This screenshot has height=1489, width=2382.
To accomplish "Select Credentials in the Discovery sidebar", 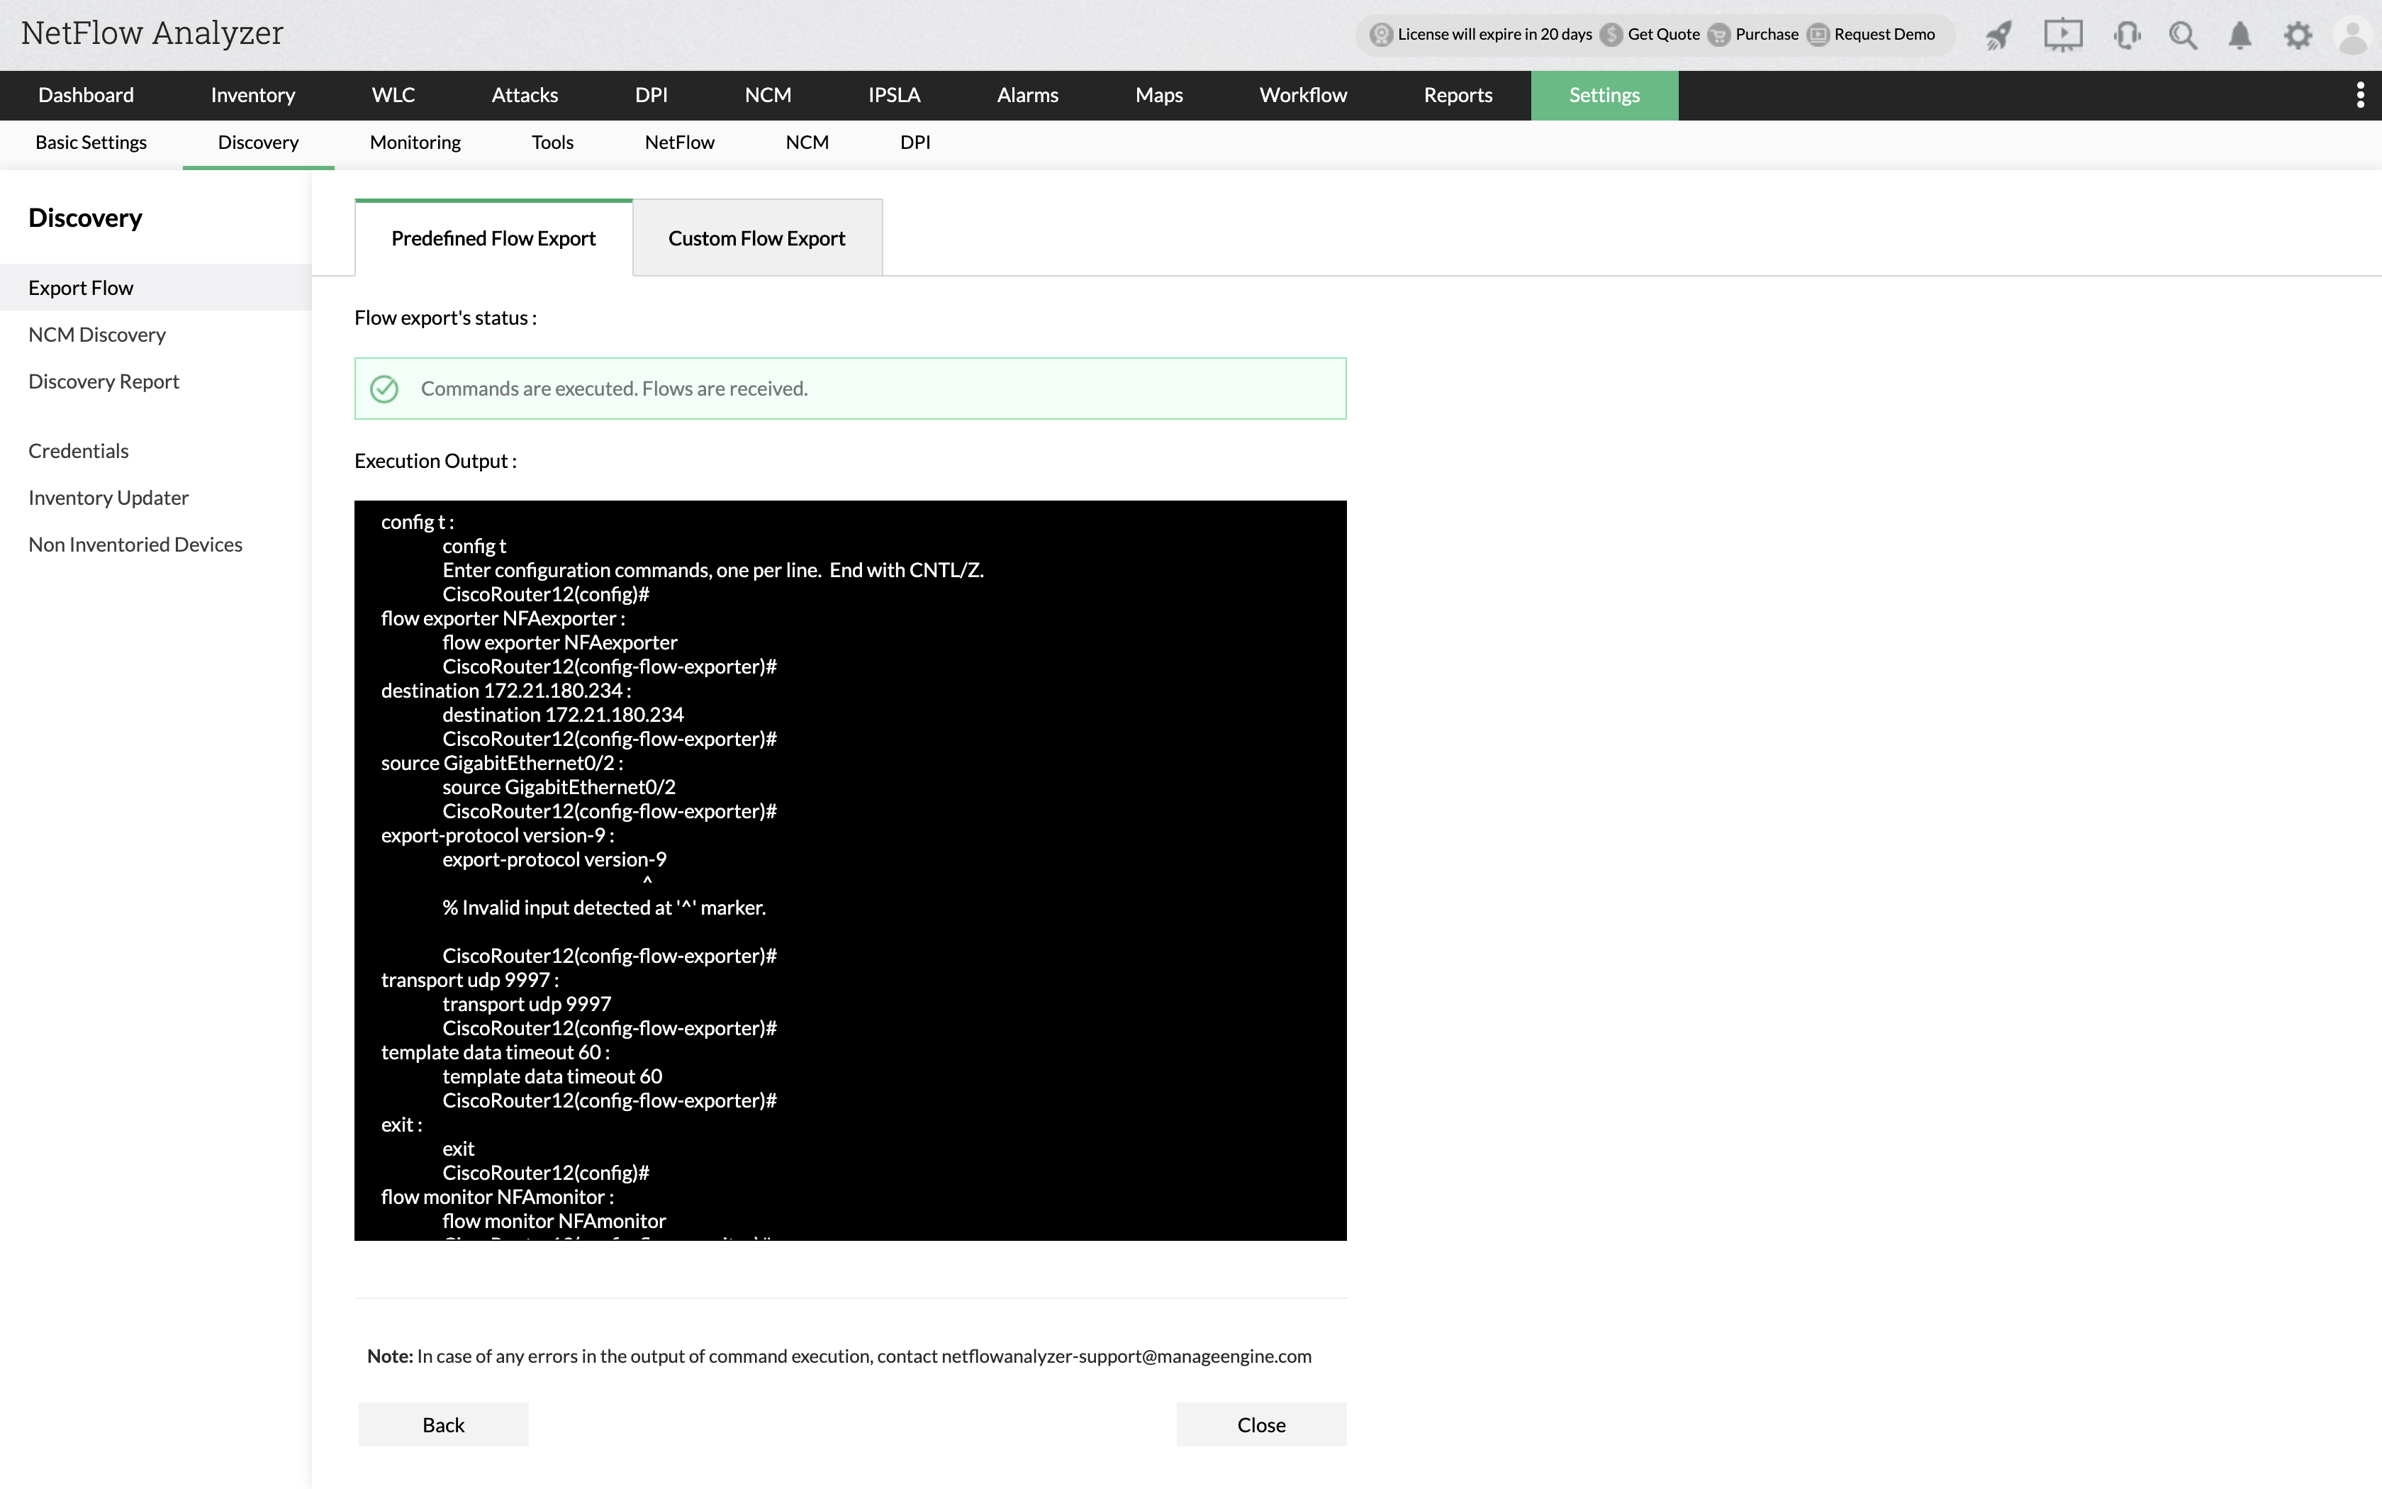I will (79, 451).
